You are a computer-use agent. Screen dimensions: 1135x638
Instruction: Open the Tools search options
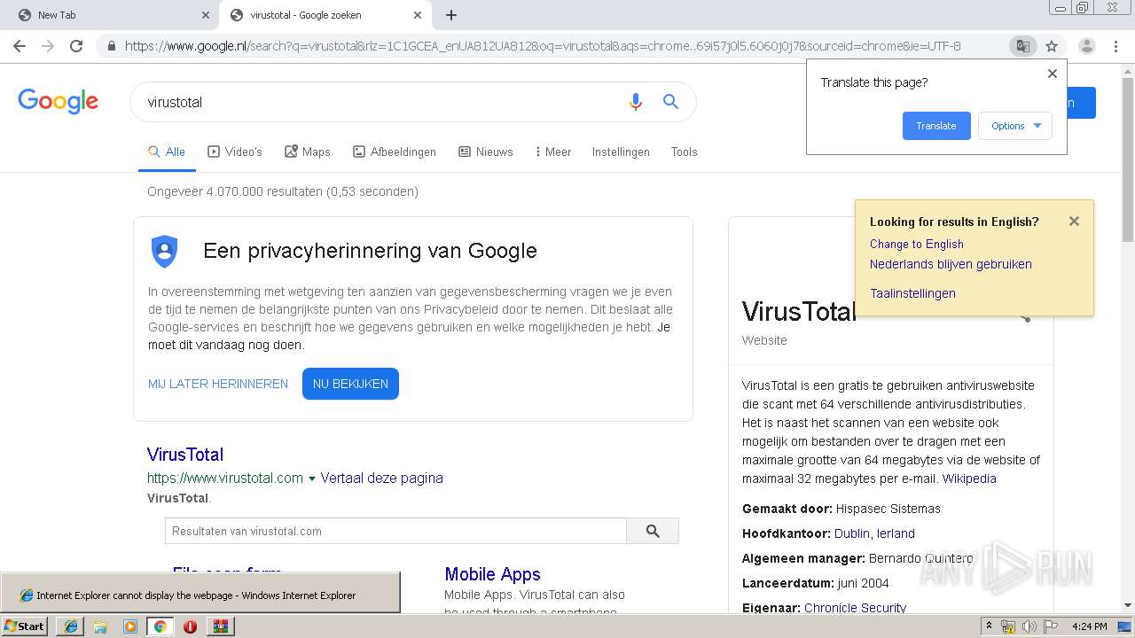click(684, 152)
